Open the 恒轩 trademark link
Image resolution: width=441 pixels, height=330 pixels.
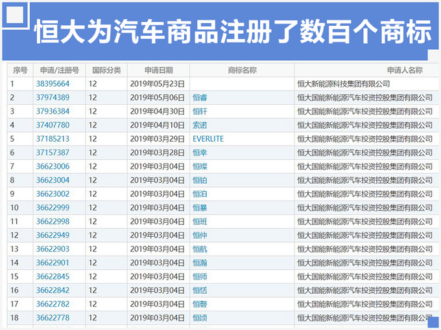(x=200, y=111)
